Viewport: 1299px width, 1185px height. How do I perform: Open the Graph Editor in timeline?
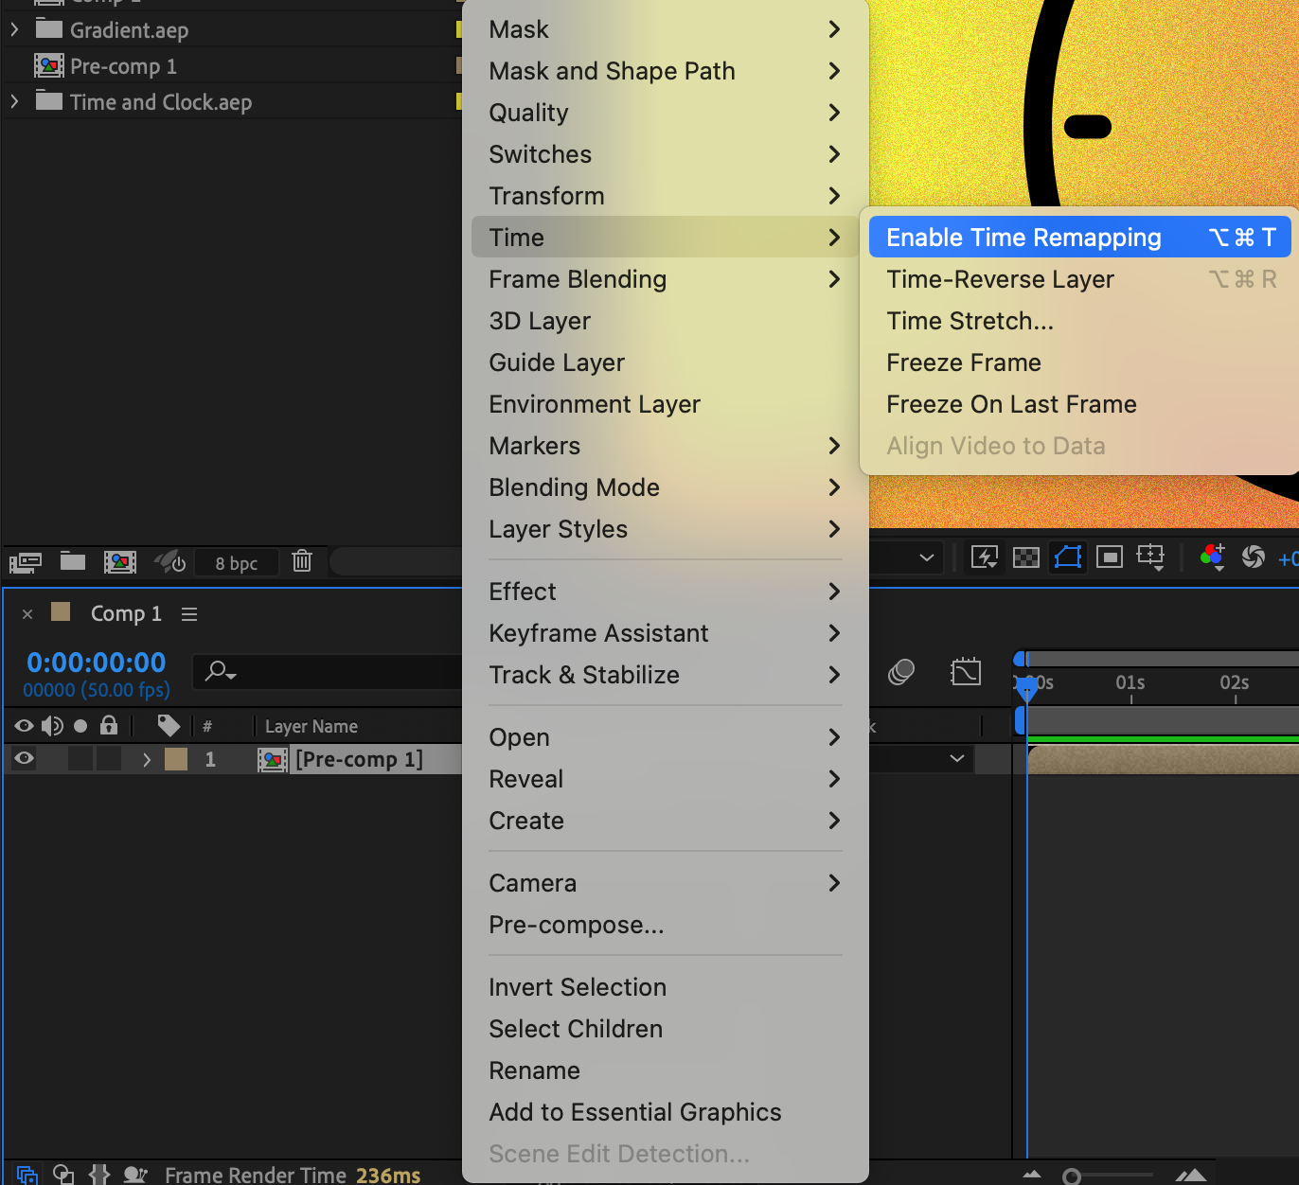(x=965, y=673)
